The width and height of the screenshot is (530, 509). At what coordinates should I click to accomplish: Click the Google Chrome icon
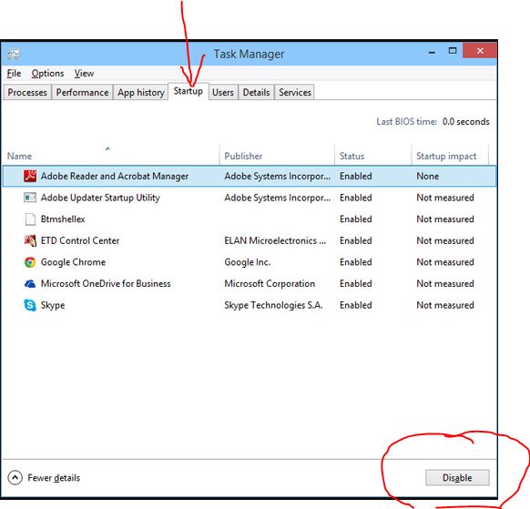(x=30, y=262)
